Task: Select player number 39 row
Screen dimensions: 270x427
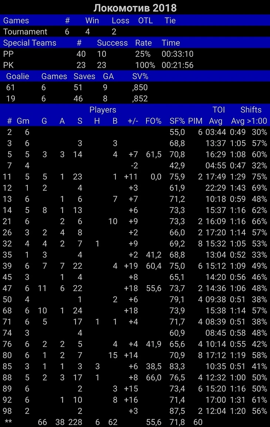Action: pos(135,266)
